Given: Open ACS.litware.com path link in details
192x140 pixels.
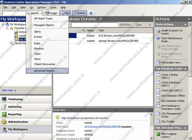Looking at the screenshot, I should click(94, 127).
